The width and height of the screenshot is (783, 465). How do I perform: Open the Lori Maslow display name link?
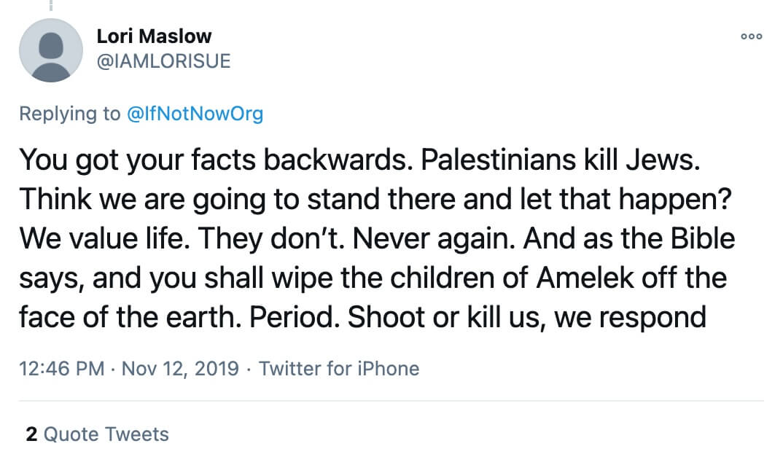coord(154,36)
